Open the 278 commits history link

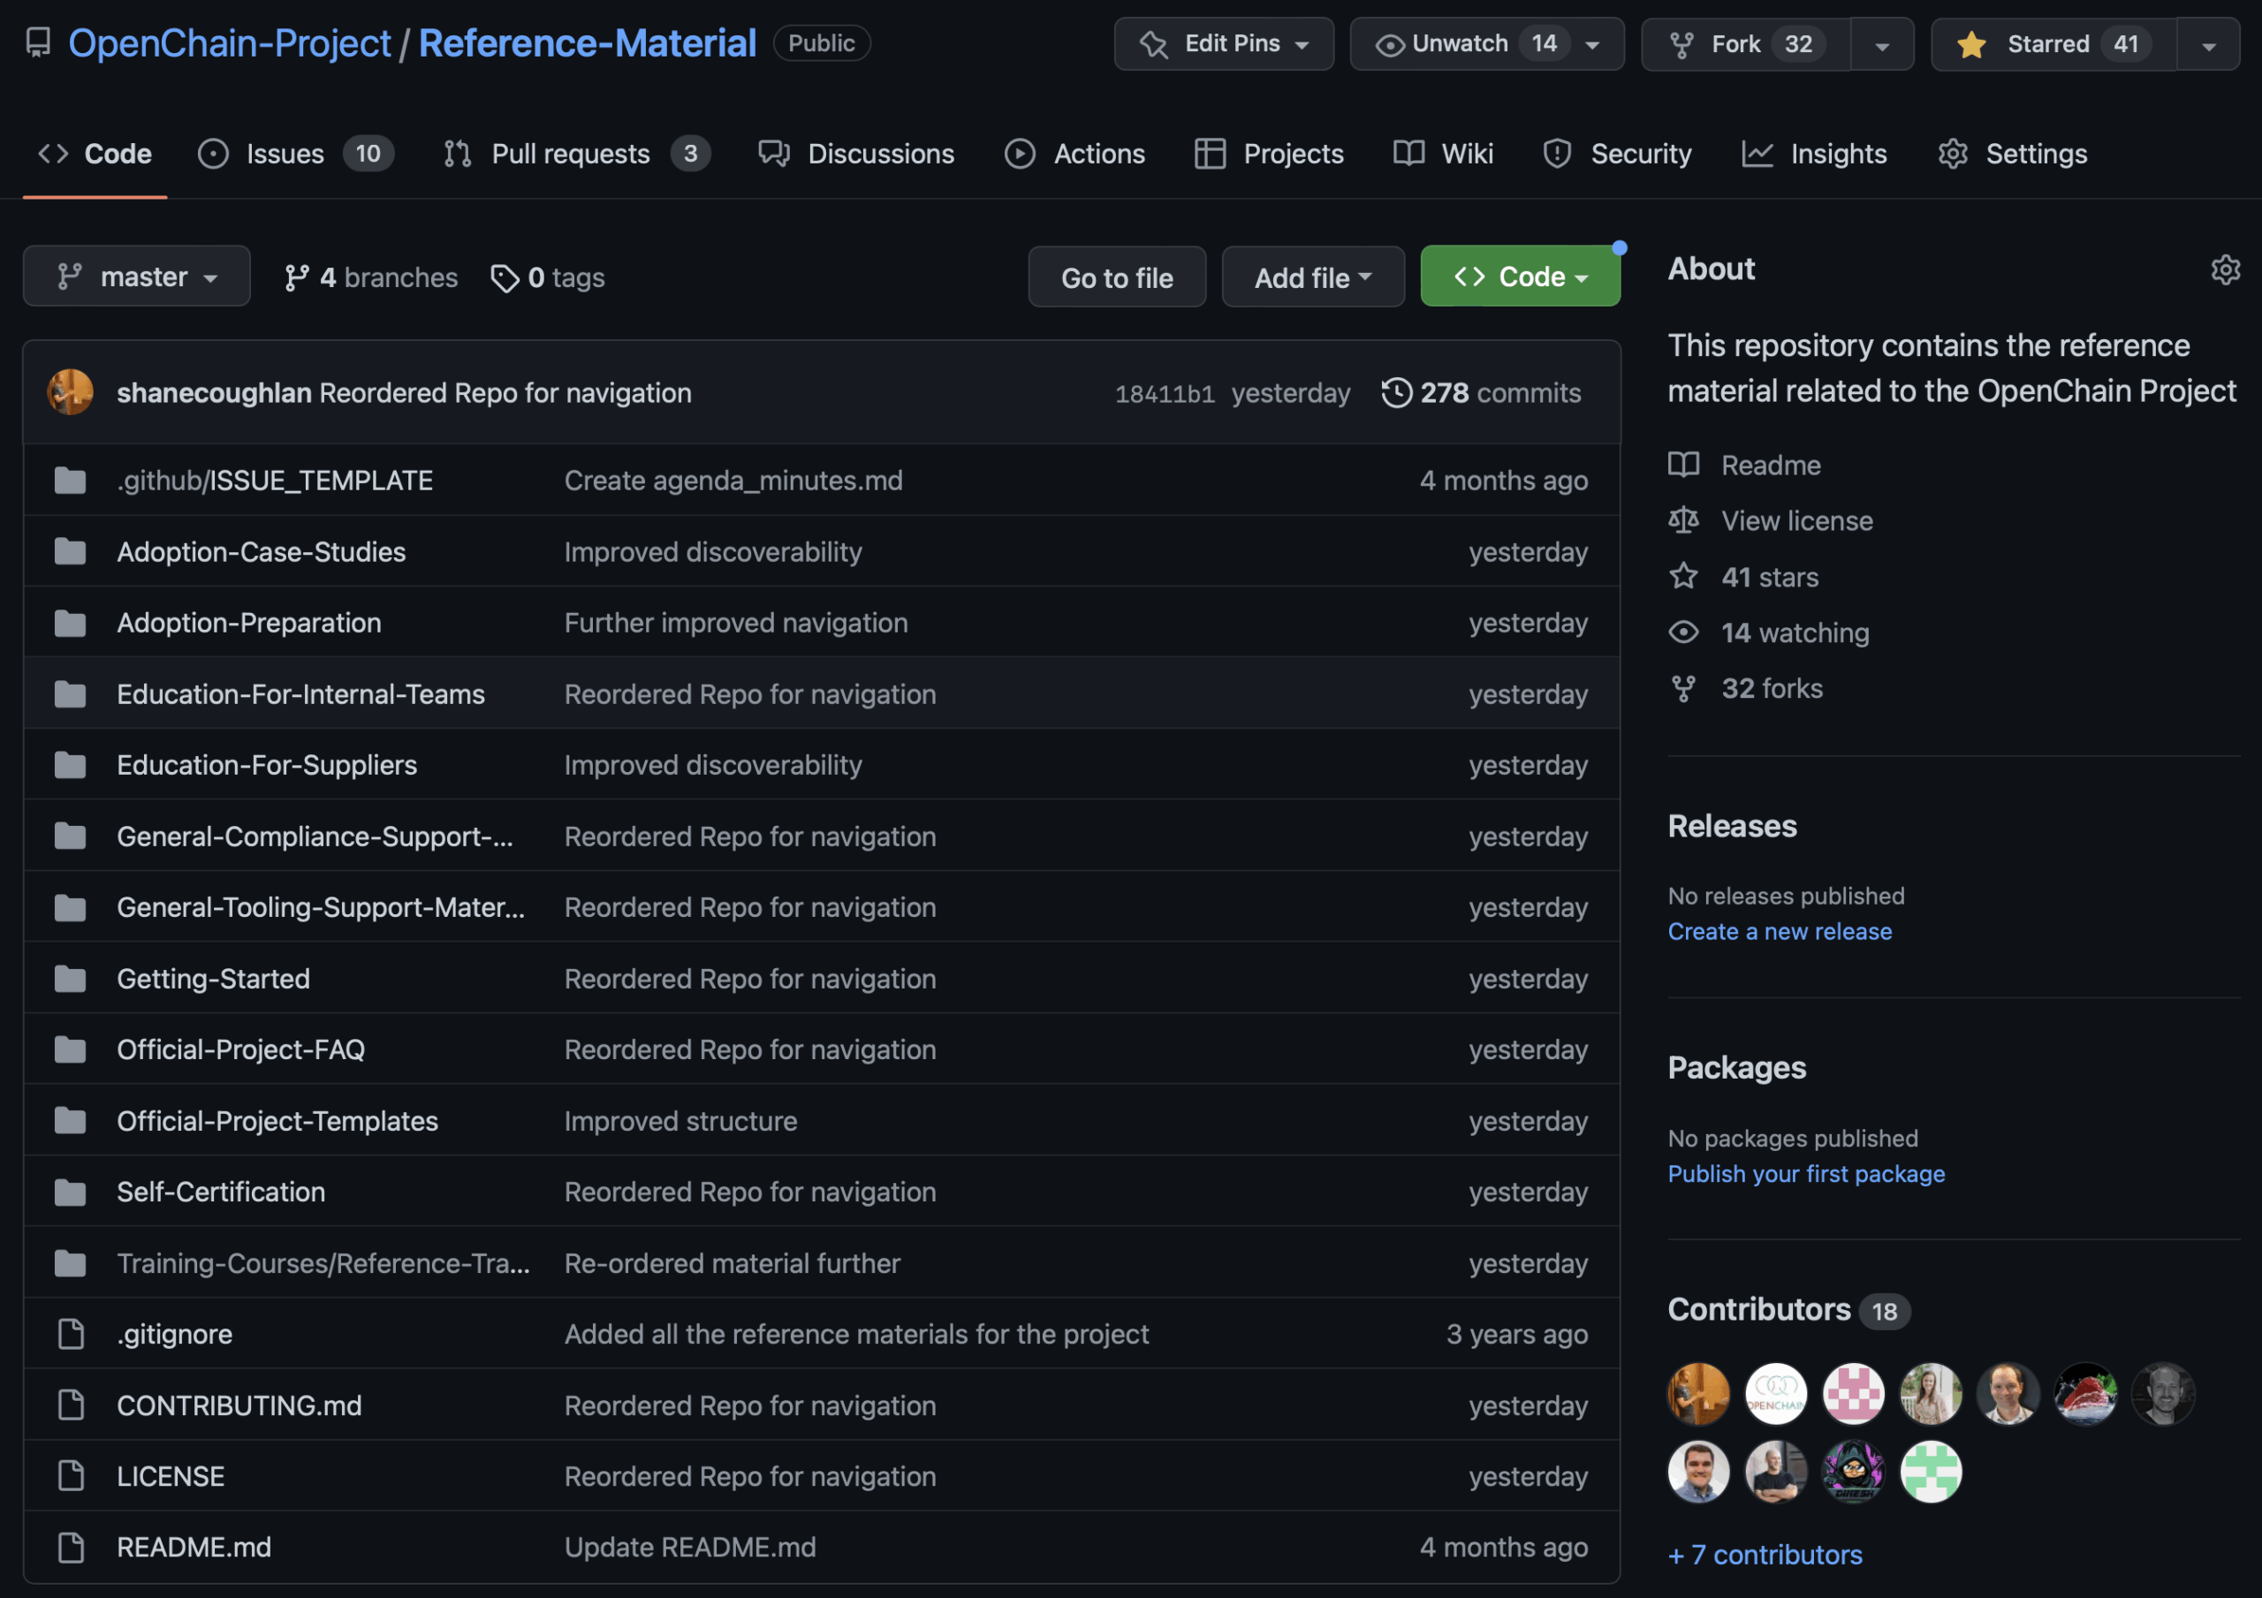coord(1481,392)
